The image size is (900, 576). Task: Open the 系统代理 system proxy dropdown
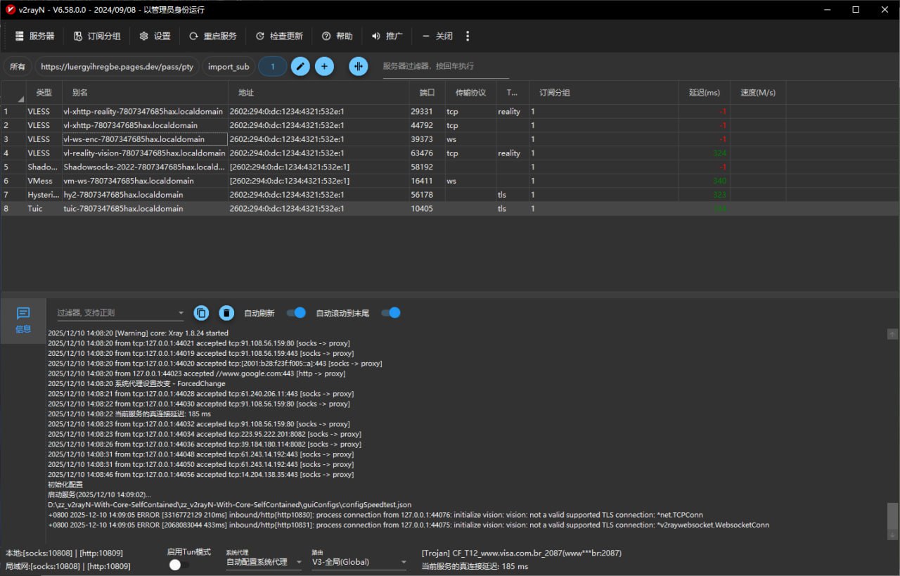pyautogui.click(x=264, y=562)
